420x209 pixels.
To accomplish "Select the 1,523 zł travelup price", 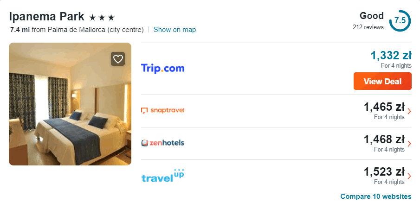I will click(384, 172).
